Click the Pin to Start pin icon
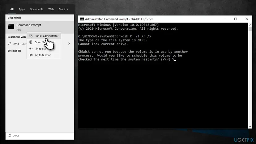 click(31, 49)
